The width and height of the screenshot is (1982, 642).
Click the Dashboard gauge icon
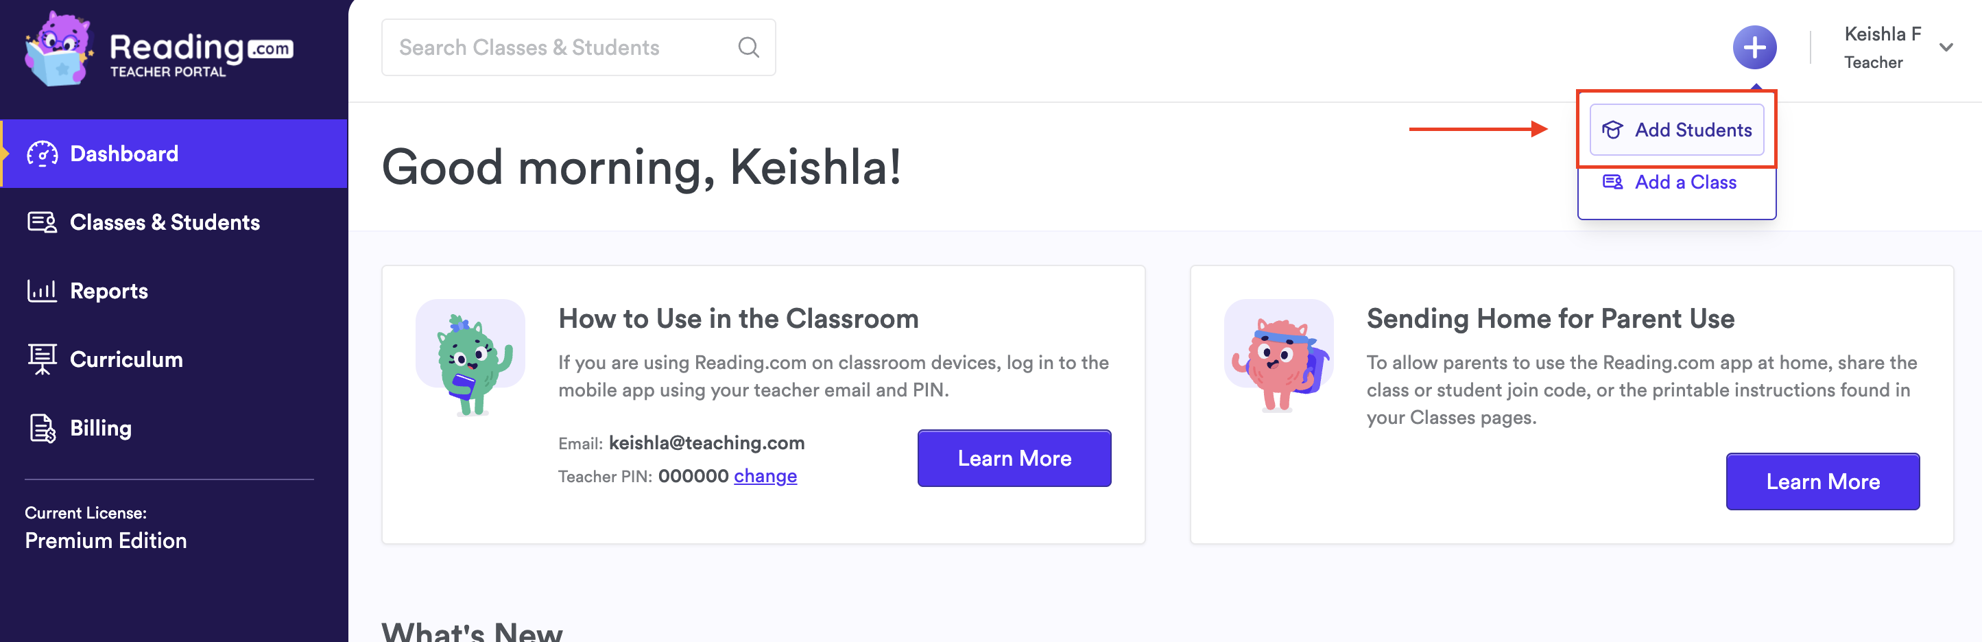pos(43,154)
